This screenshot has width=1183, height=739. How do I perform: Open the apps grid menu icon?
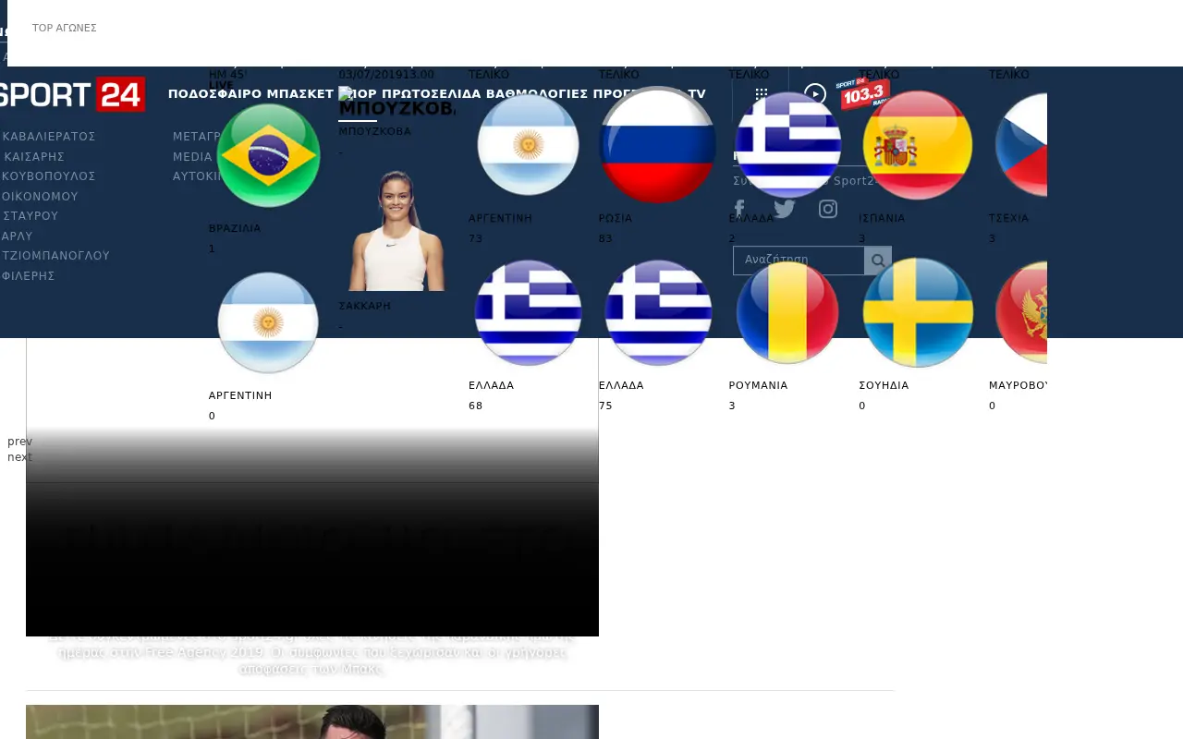tap(762, 94)
